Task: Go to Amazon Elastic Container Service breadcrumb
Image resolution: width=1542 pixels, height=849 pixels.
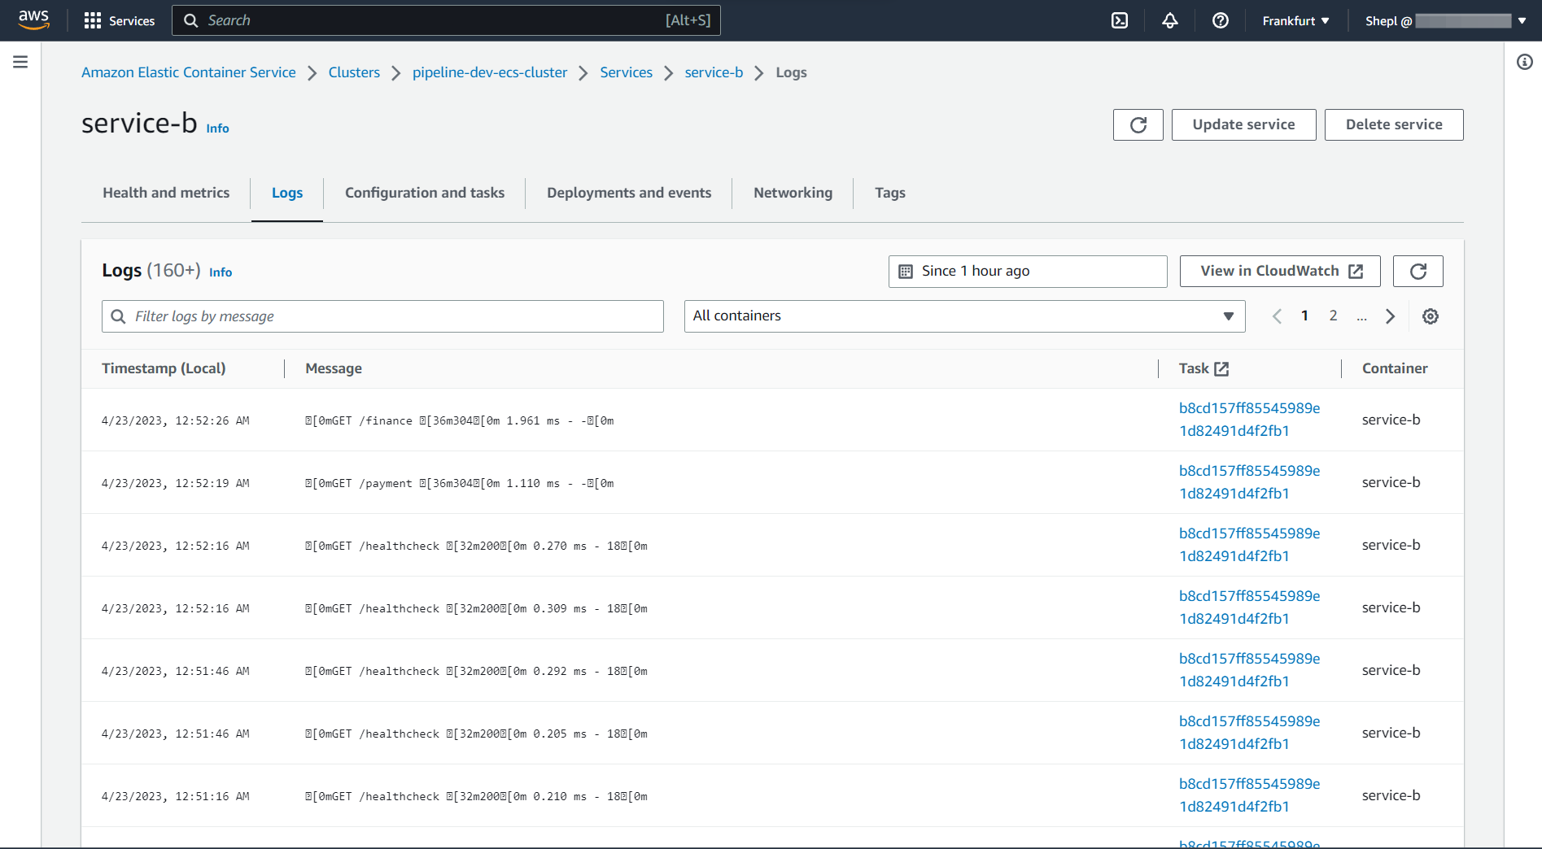Action: 189,72
